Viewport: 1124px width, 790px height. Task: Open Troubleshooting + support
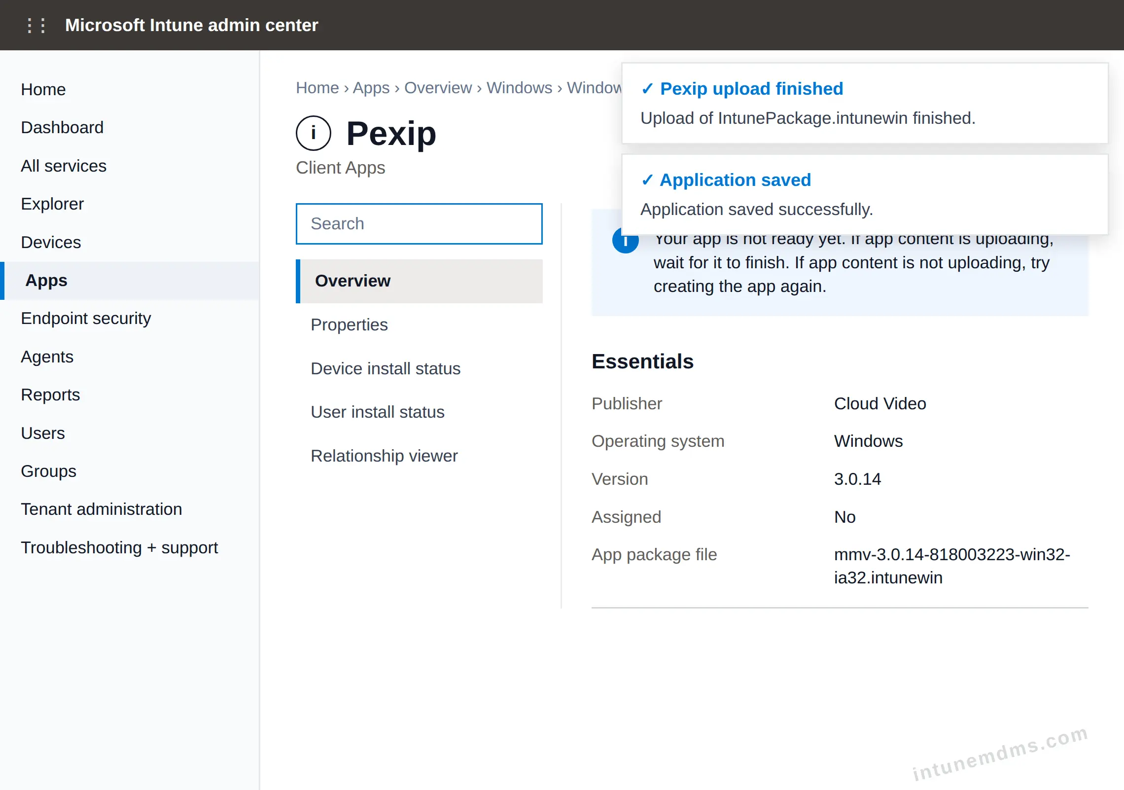[119, 547]
